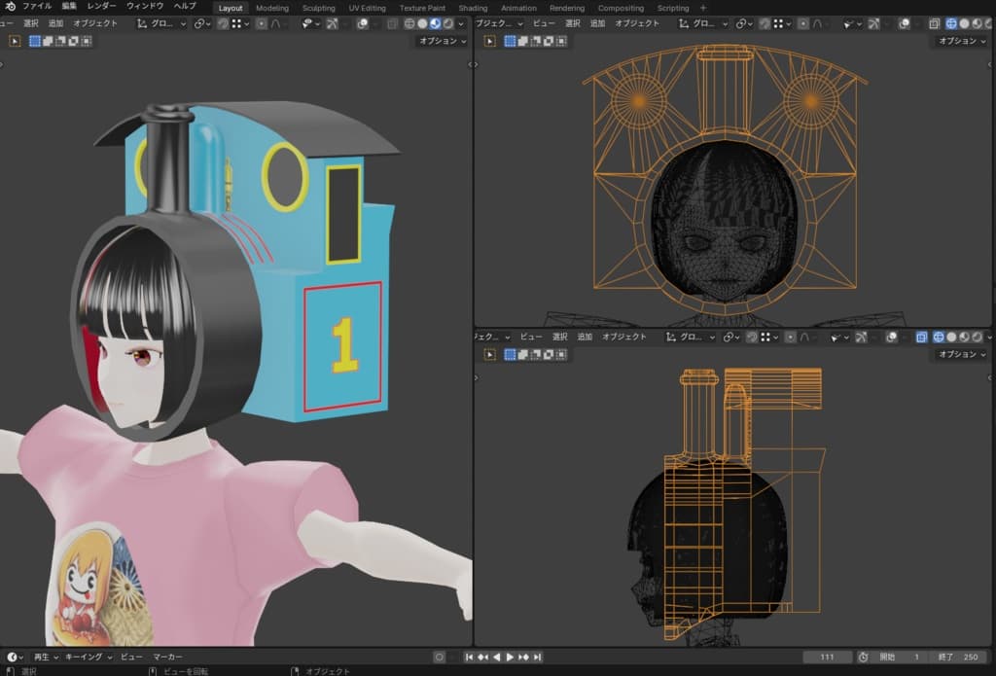Open 選択 menu in bottom-right viewport
The width and height of the screenshot is (996, 676).
click(x=559, y=337)
